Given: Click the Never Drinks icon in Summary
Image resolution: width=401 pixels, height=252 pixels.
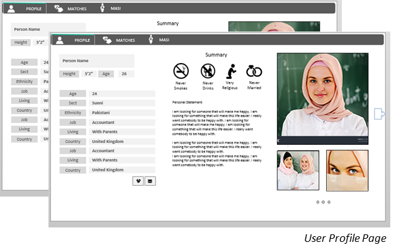Looking at the screenshot, I should coord(208,71).
